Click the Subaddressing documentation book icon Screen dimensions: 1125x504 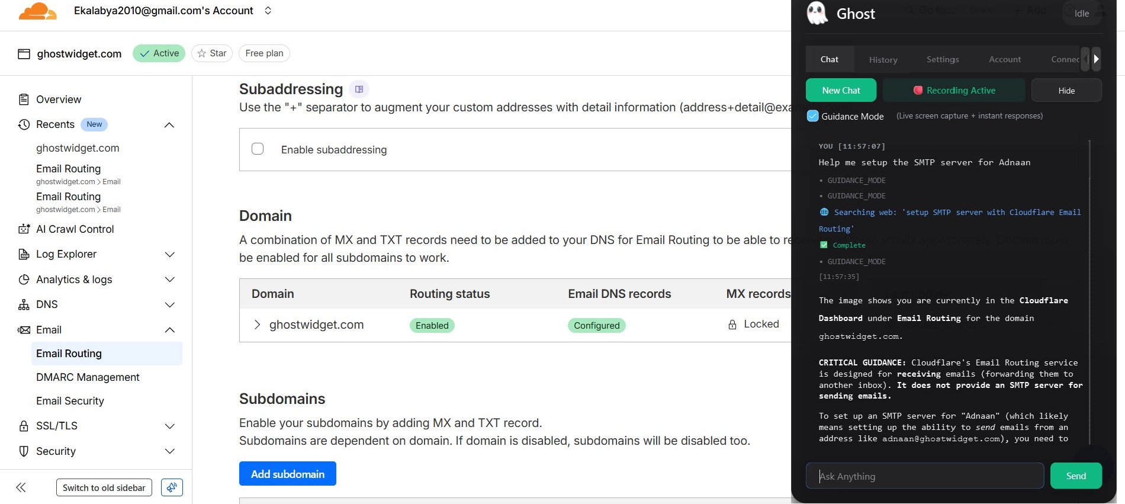(x=359, y=89)
